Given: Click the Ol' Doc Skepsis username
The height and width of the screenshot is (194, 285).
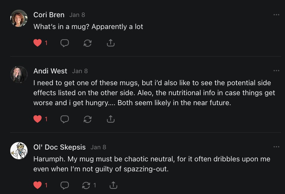Looking at the screenshot, I should click(x=59, y=147).
